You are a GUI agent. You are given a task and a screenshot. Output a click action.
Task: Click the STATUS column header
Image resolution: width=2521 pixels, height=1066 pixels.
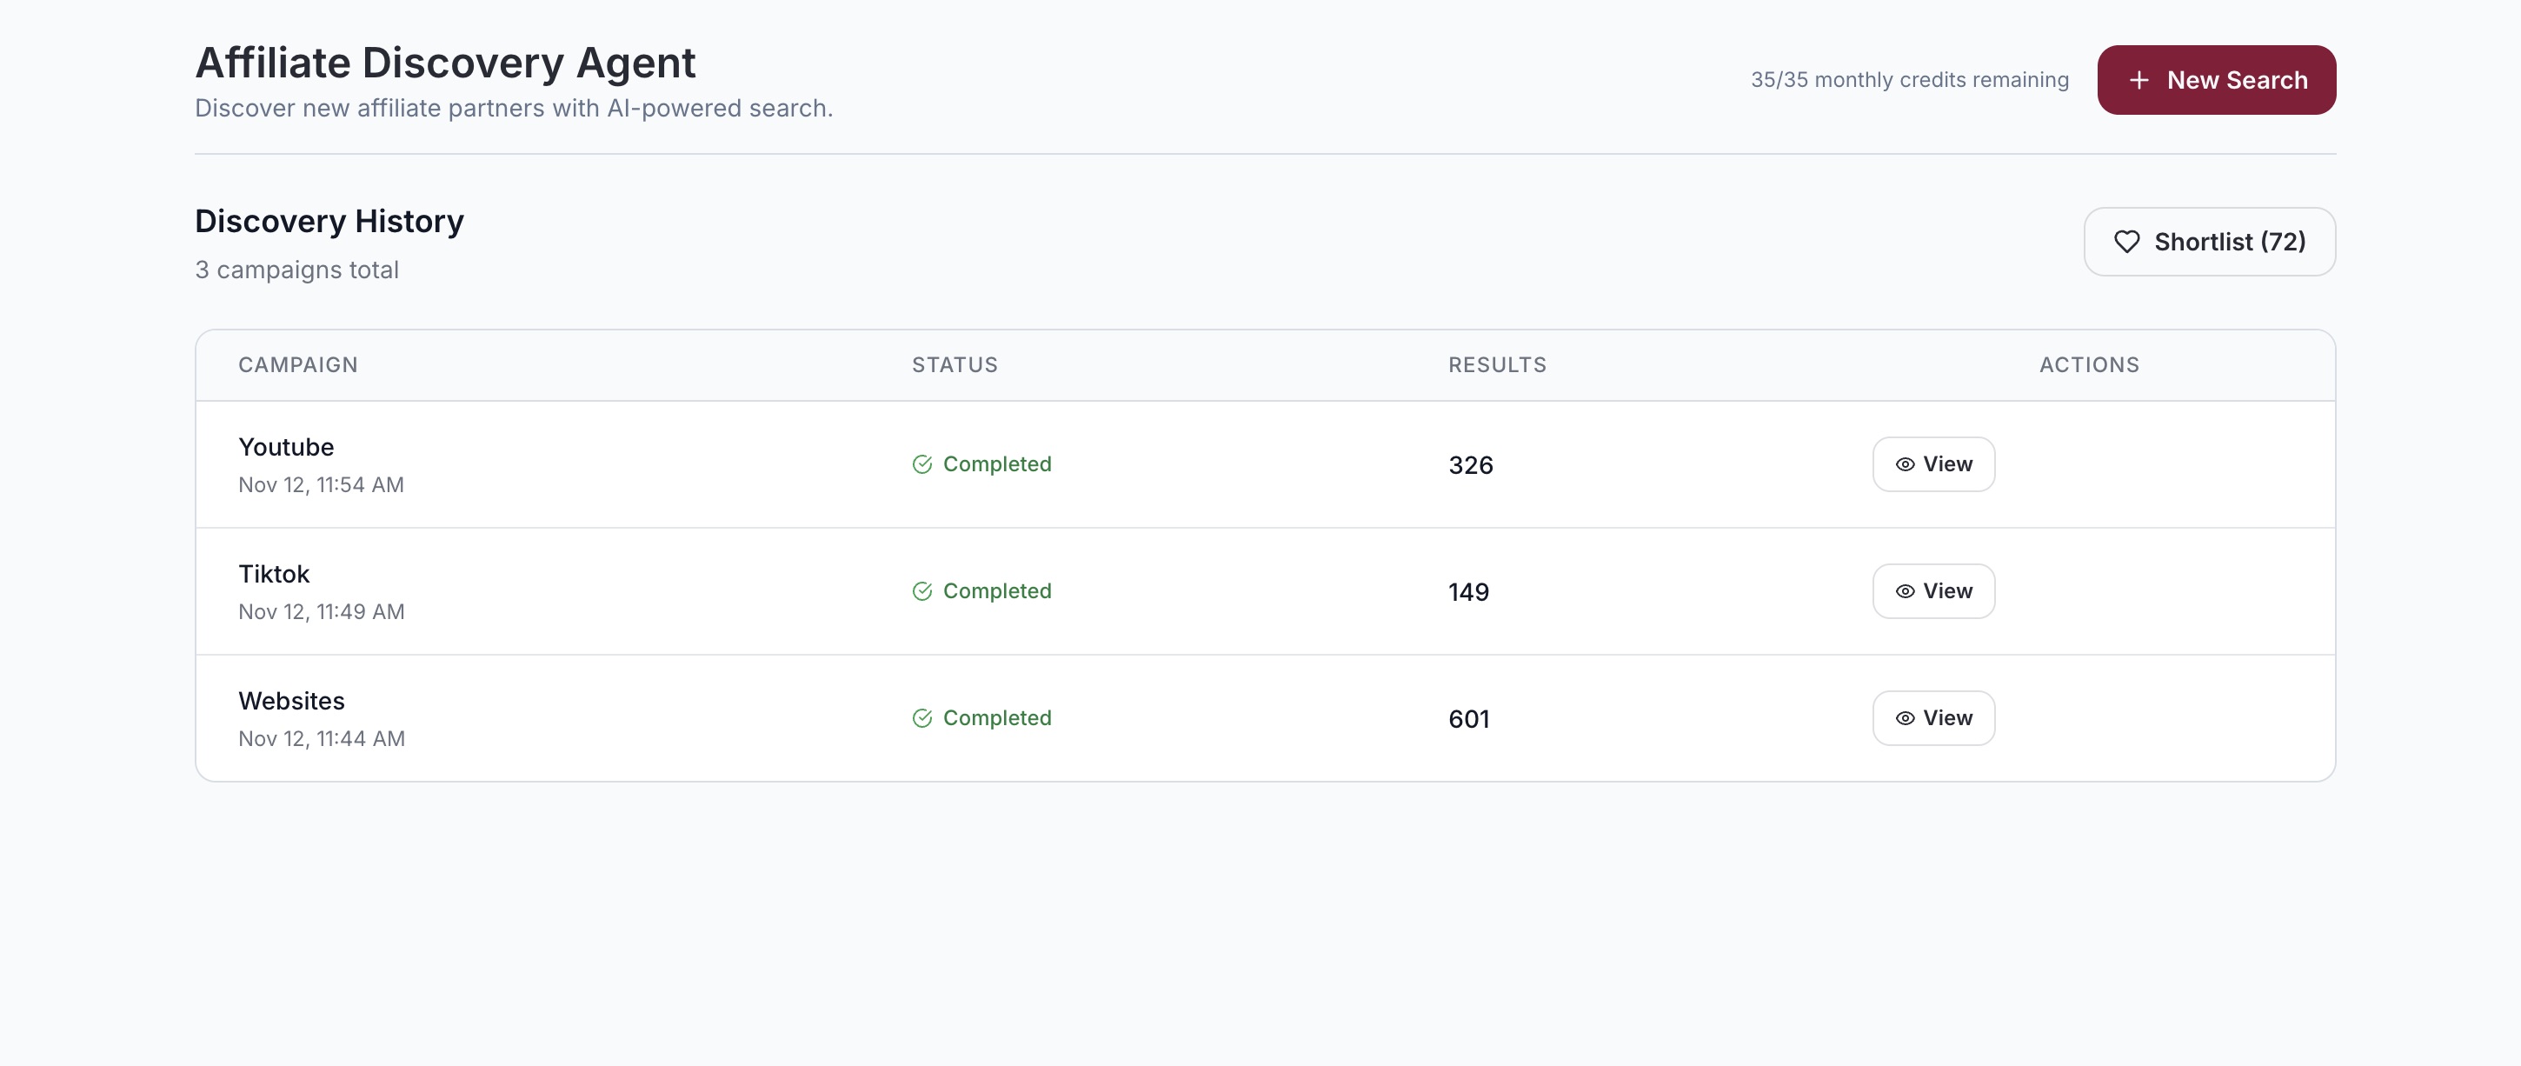pos(955,365)
